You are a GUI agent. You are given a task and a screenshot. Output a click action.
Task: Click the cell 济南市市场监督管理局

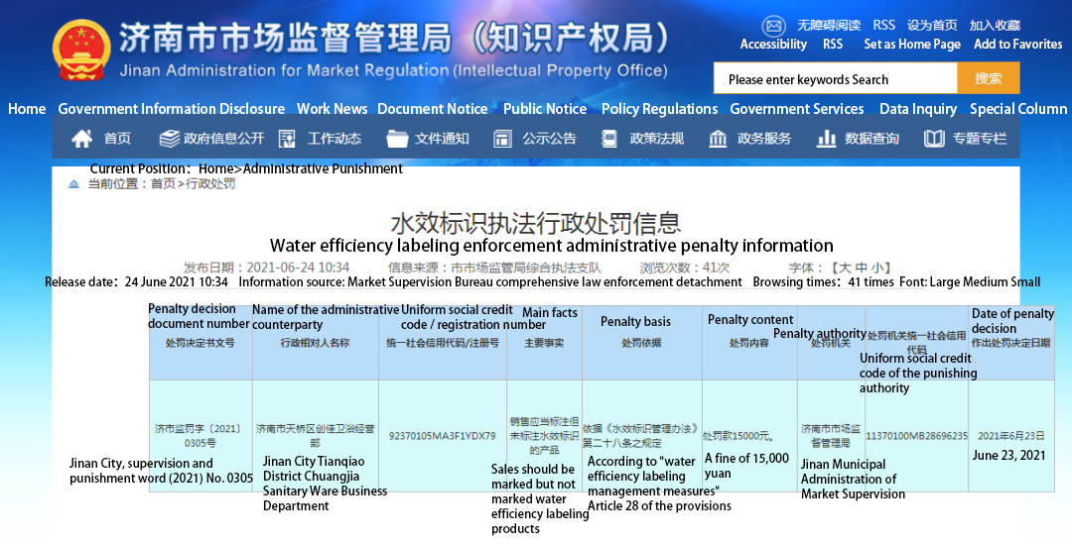(x=831, y=436)
